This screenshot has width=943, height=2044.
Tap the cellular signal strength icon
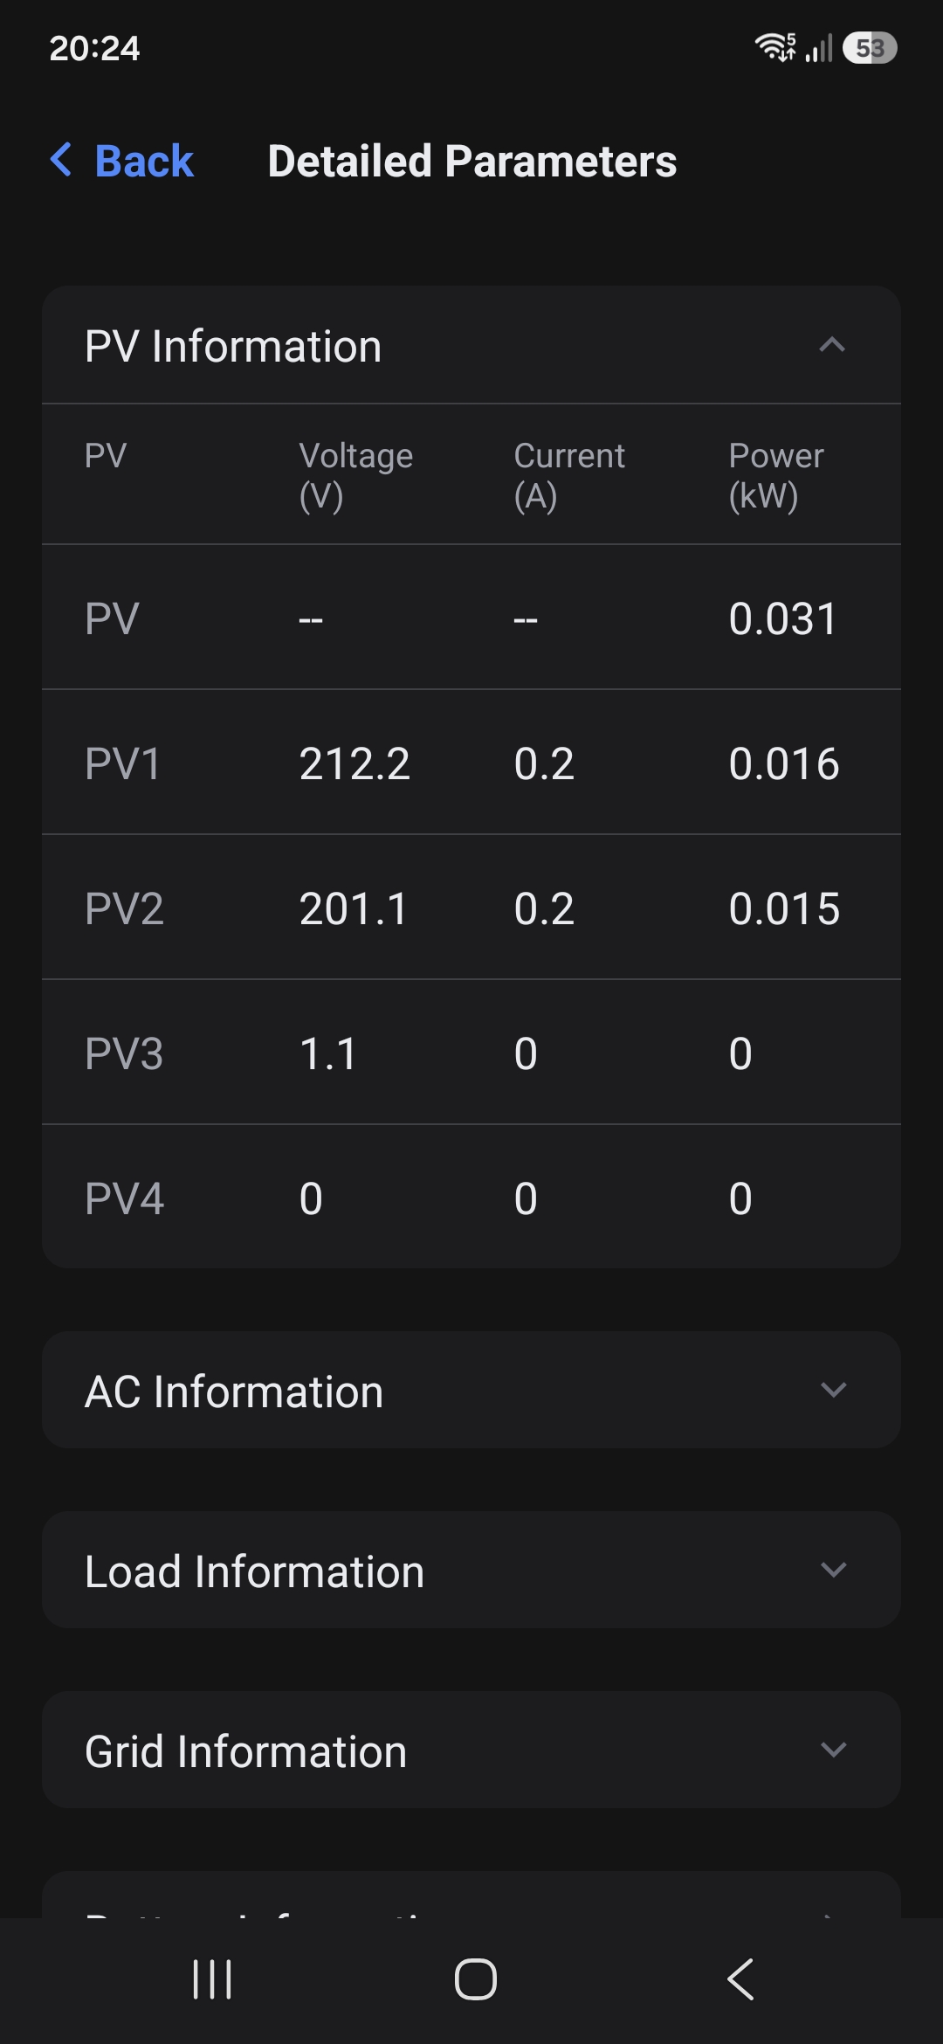coord(819,48)
